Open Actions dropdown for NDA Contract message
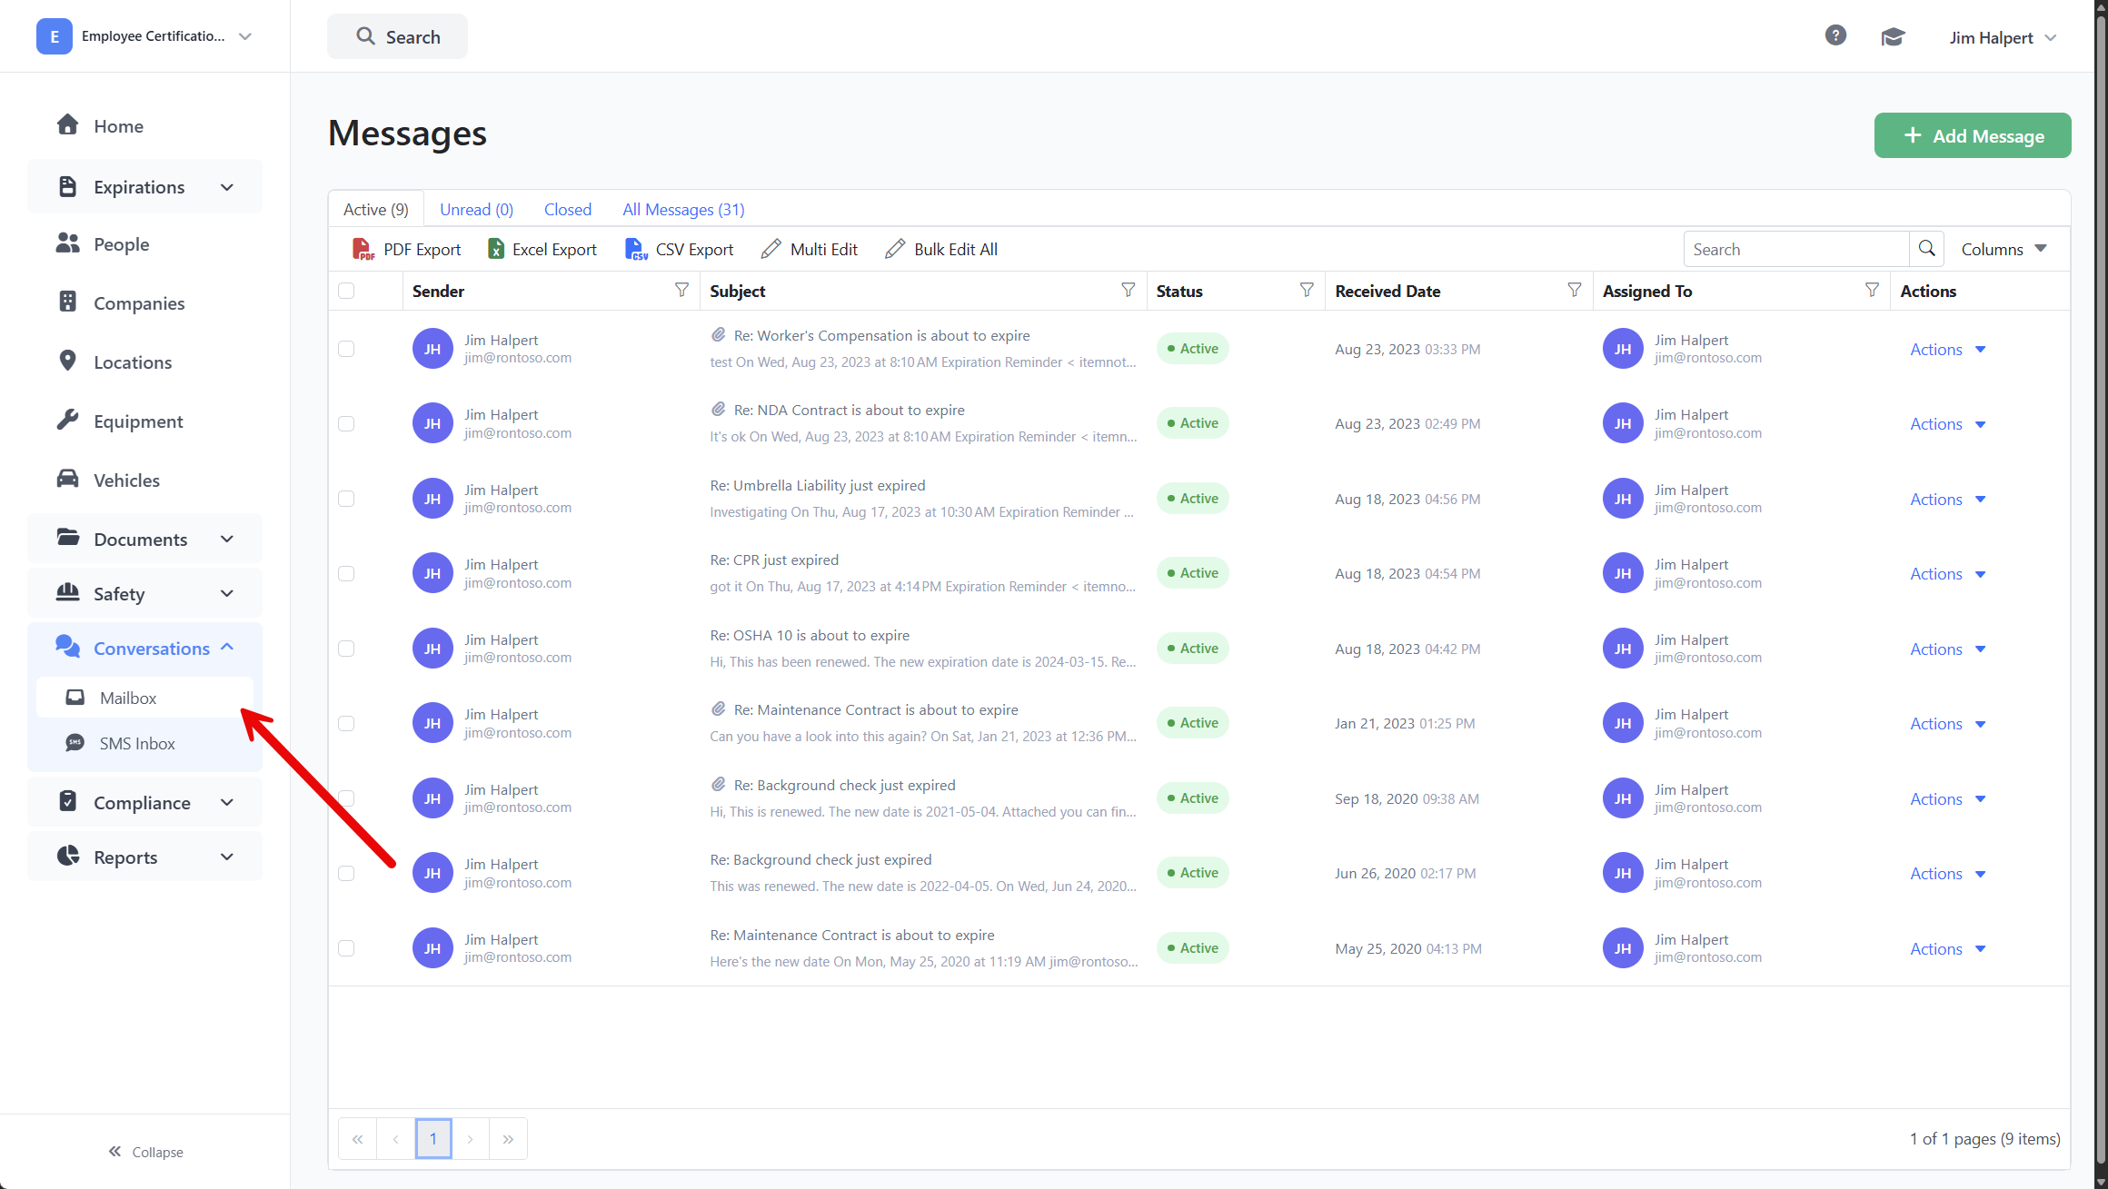The height and width of the screenshot is (1189, 2108). tap(1947, 424)
